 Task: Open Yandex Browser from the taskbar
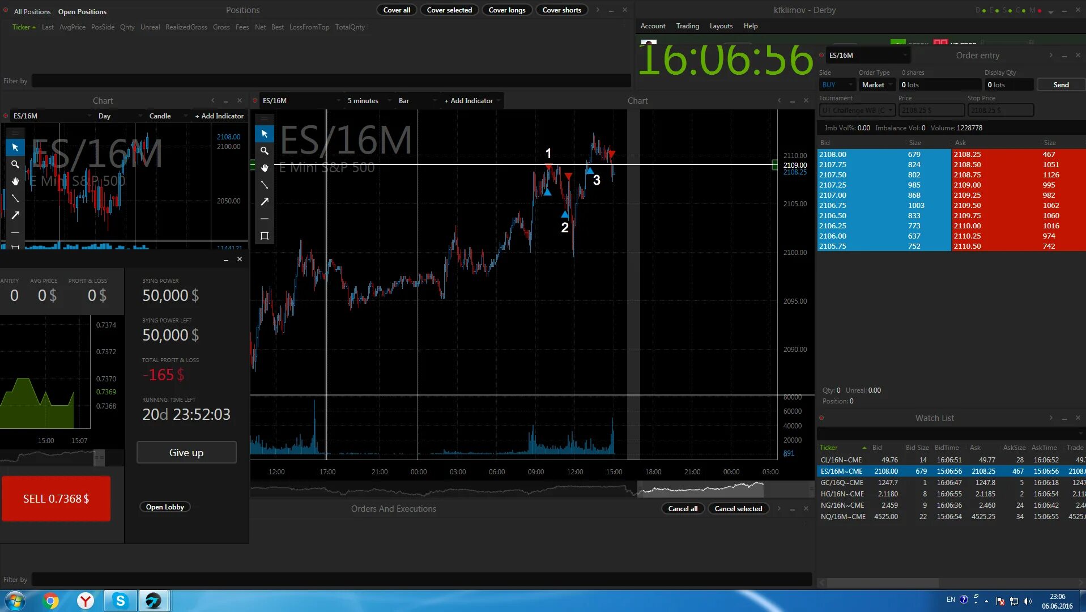point(86,601)
